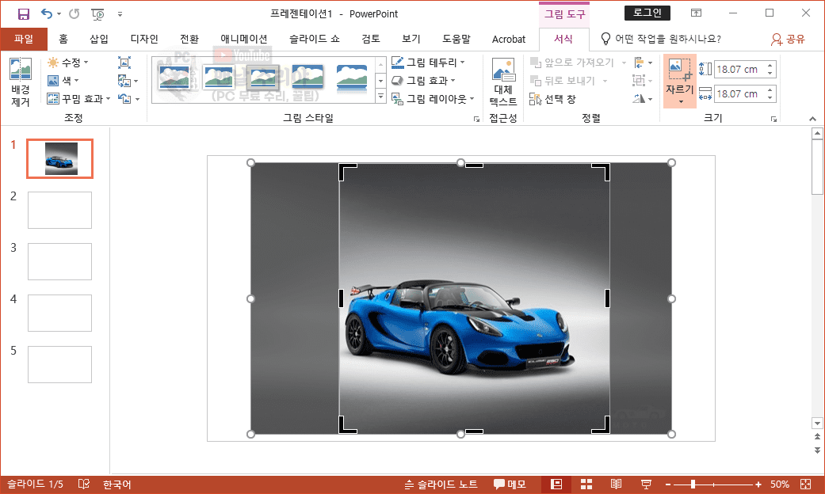Click the Save icon in quick access toolbar

point(23,13)
